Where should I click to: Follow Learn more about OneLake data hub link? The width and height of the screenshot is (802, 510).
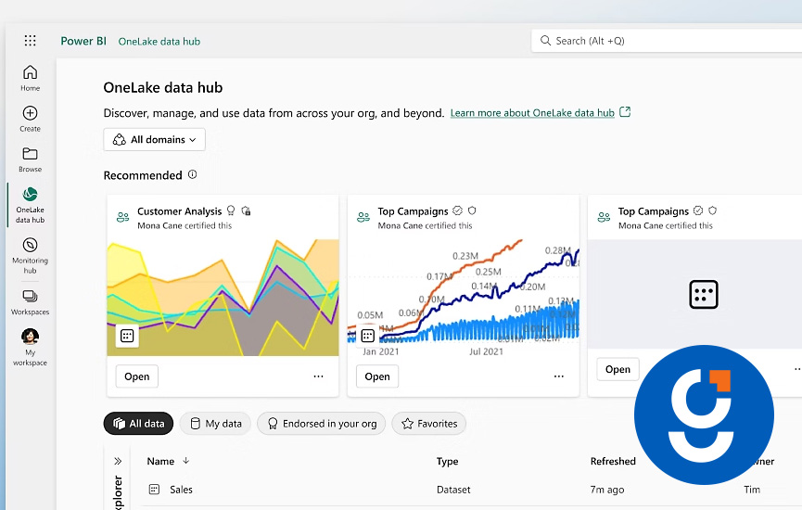pyautogui.click(x=532, y=113)
